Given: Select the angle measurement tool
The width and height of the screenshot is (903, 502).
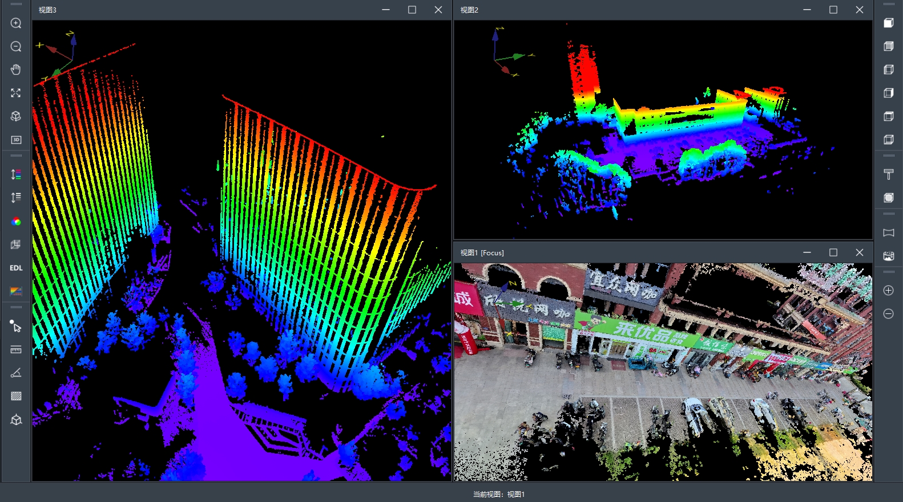Looking at the screenshot, I should click(16, 373).
